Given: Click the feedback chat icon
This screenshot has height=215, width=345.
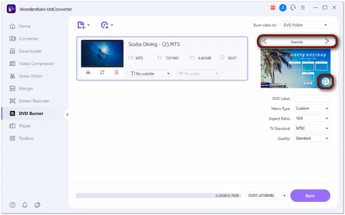Looking at the screenshot, I should tap(37, 205).
